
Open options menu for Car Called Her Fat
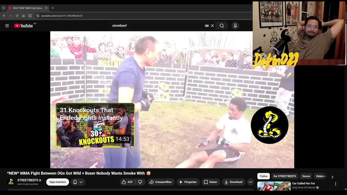(336, 184)
